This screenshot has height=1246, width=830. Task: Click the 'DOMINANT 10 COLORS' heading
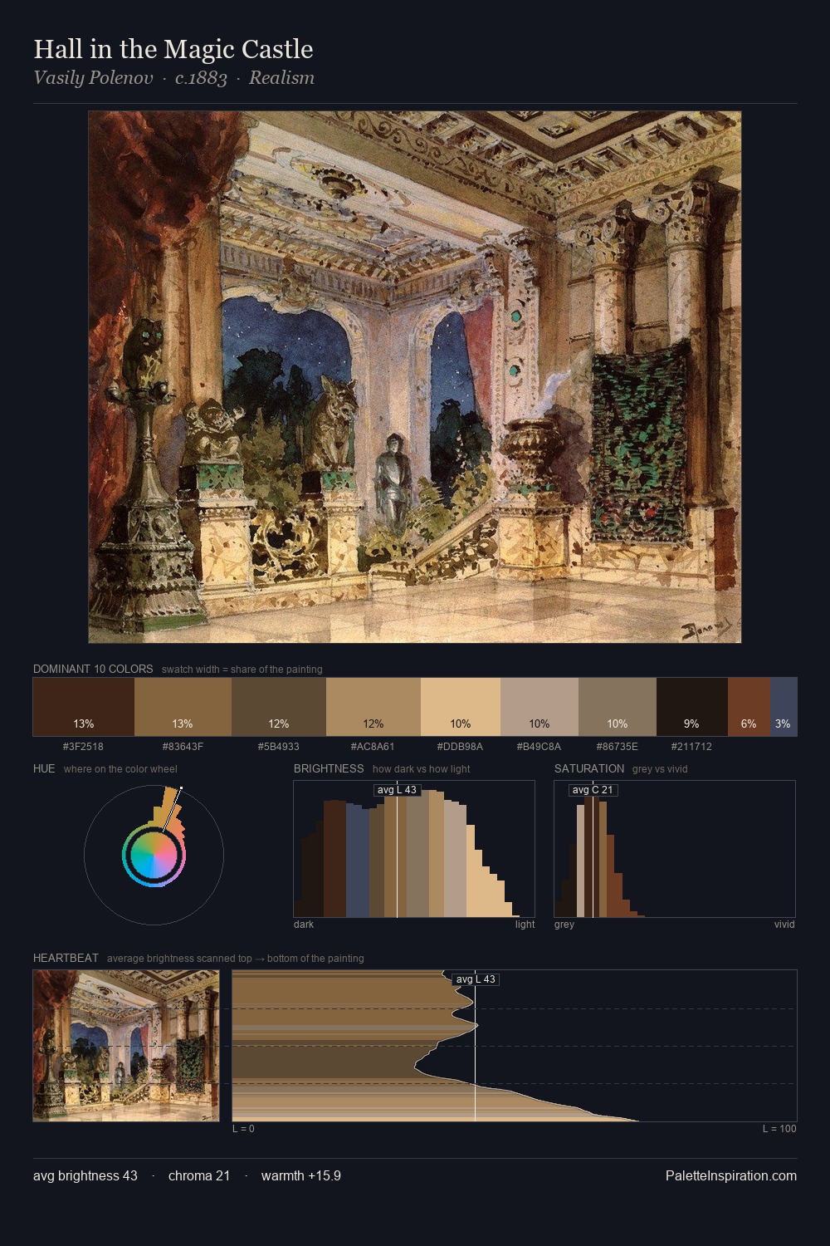pos(93,669)
